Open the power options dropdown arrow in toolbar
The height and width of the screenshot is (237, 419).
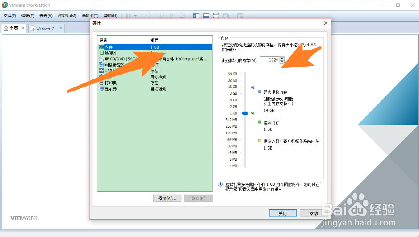(x=135, y=16)
